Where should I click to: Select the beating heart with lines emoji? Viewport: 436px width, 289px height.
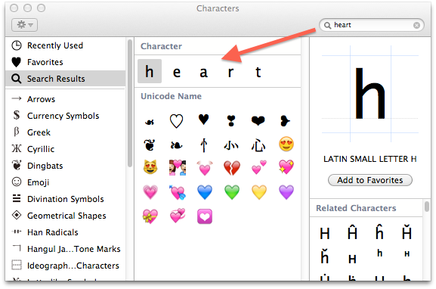205,168
